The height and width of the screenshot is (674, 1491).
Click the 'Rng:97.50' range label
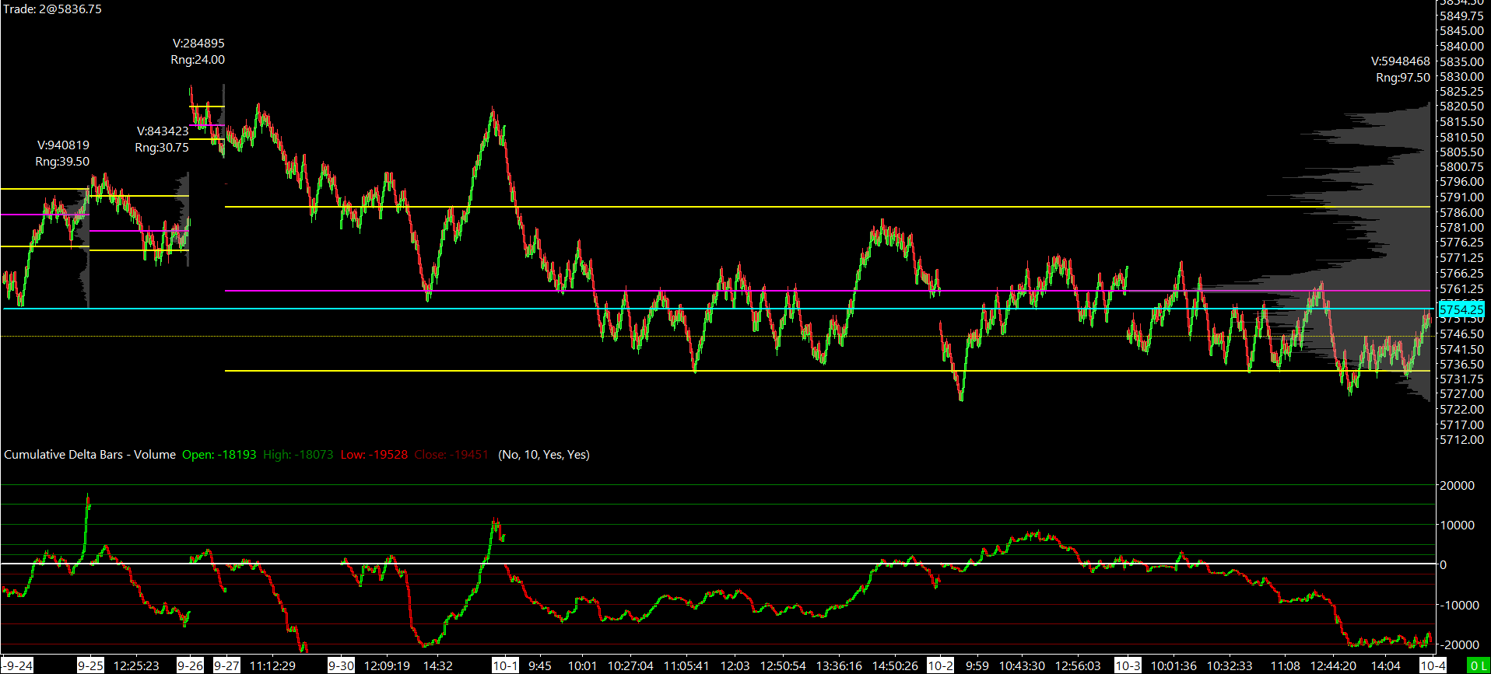(1403, 78)
